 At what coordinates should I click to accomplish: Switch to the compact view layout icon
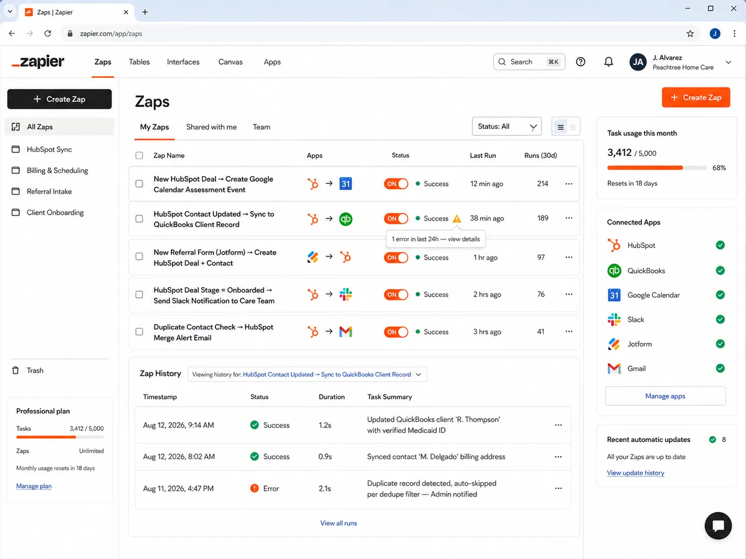coord(573,127)
